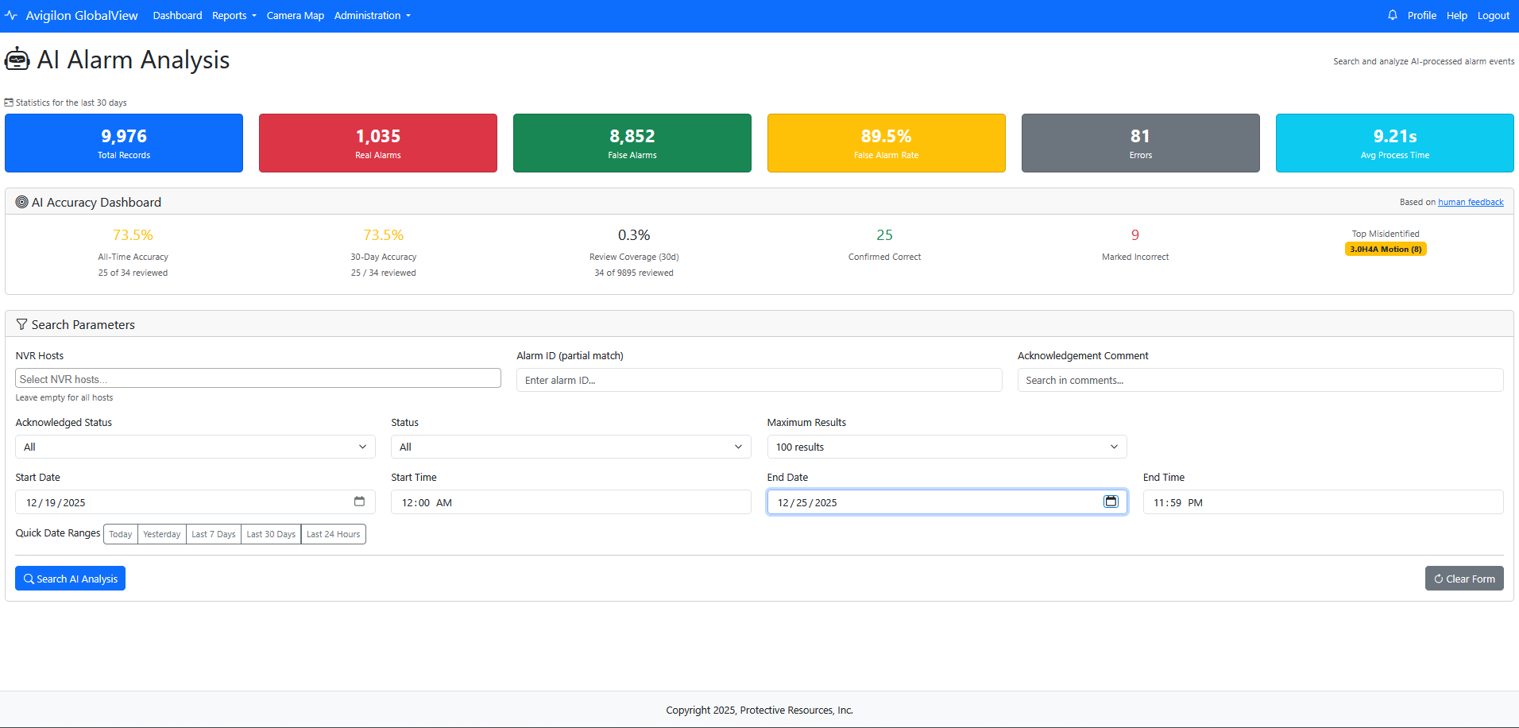The height and width of the screenshot is (728, 1519).
Task: Click the copyright text in the footer
Action: point(759,711)
